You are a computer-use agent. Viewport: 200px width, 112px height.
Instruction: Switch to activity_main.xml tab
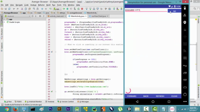(57, 16)
